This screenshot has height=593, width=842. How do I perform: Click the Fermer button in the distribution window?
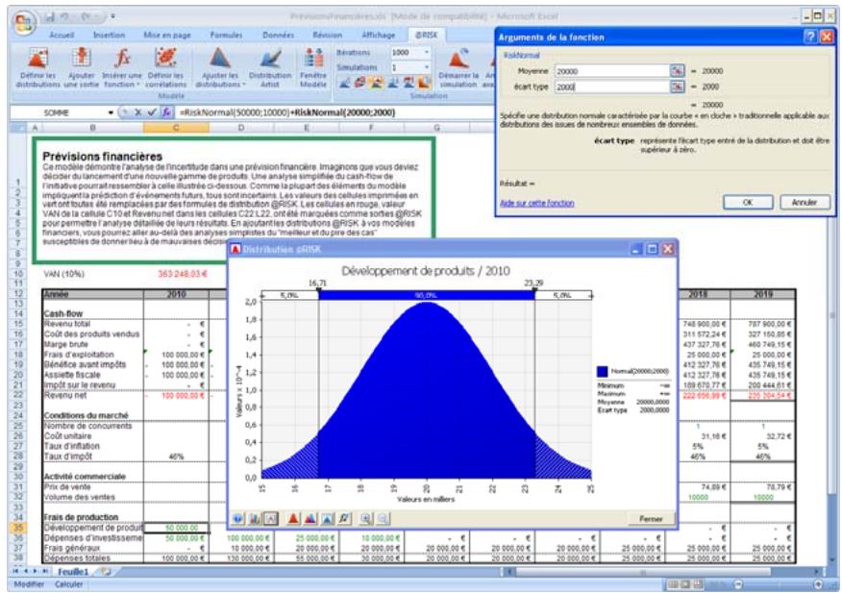pos(651,518)
